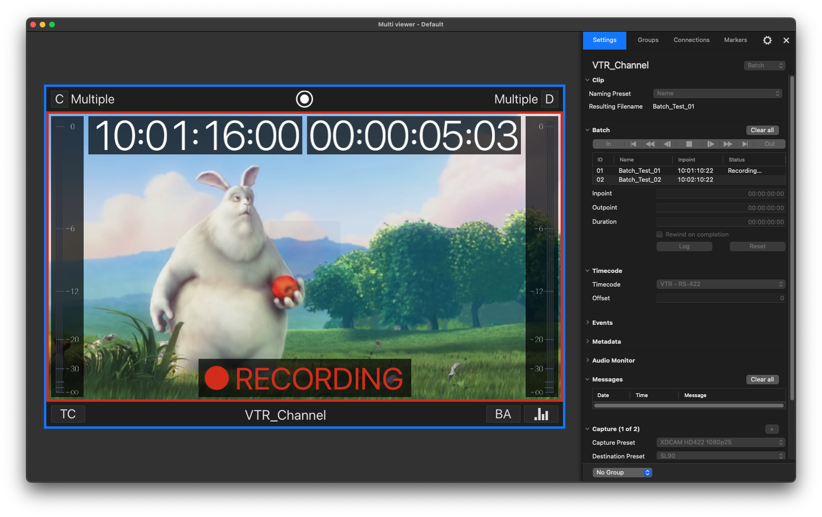Expand the Events section

coord(588,323)
